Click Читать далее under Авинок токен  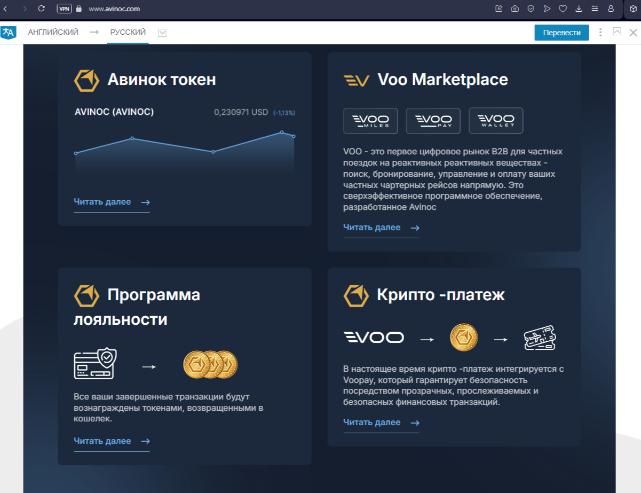pyautogui.click(x=112, y=202)
